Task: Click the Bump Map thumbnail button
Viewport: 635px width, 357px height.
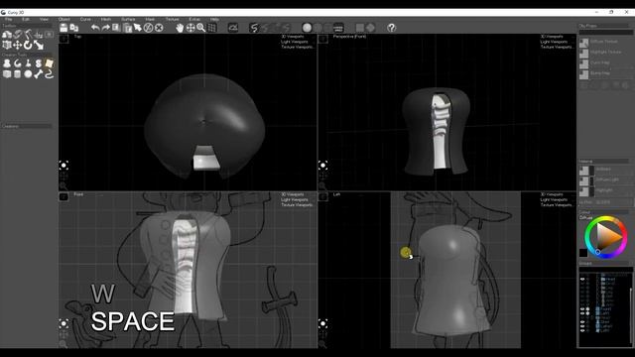Action: [583, 74]
